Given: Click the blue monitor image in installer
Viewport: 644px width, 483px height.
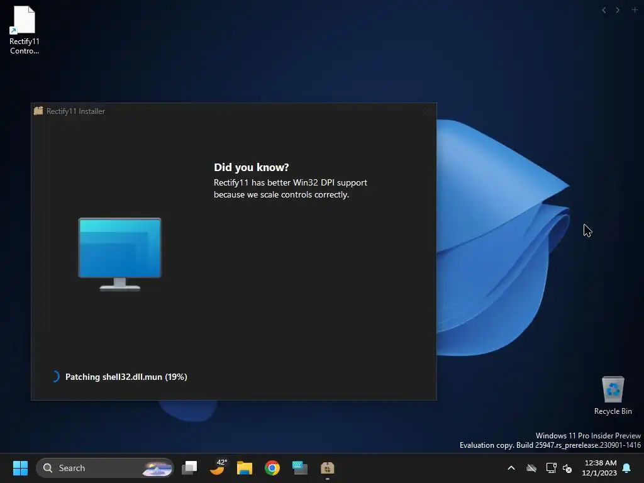Looking at the screenshot, I should click(x=119, y=254).
